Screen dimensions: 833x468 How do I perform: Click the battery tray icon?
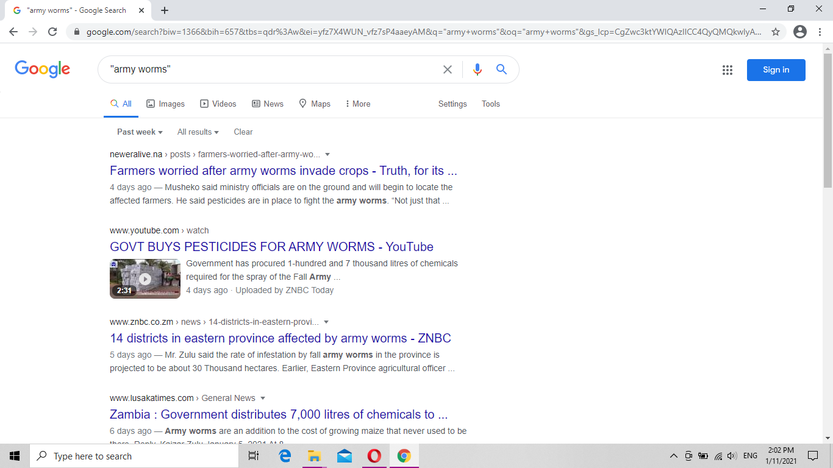tap(703, 456)
